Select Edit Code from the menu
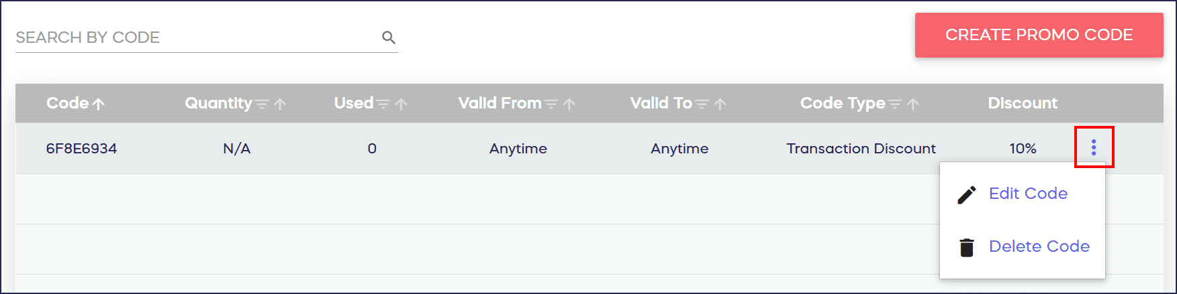 [1028, 194]
